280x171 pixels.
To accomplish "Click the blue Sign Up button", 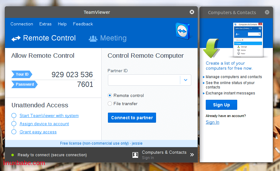I will pos(221,105).
